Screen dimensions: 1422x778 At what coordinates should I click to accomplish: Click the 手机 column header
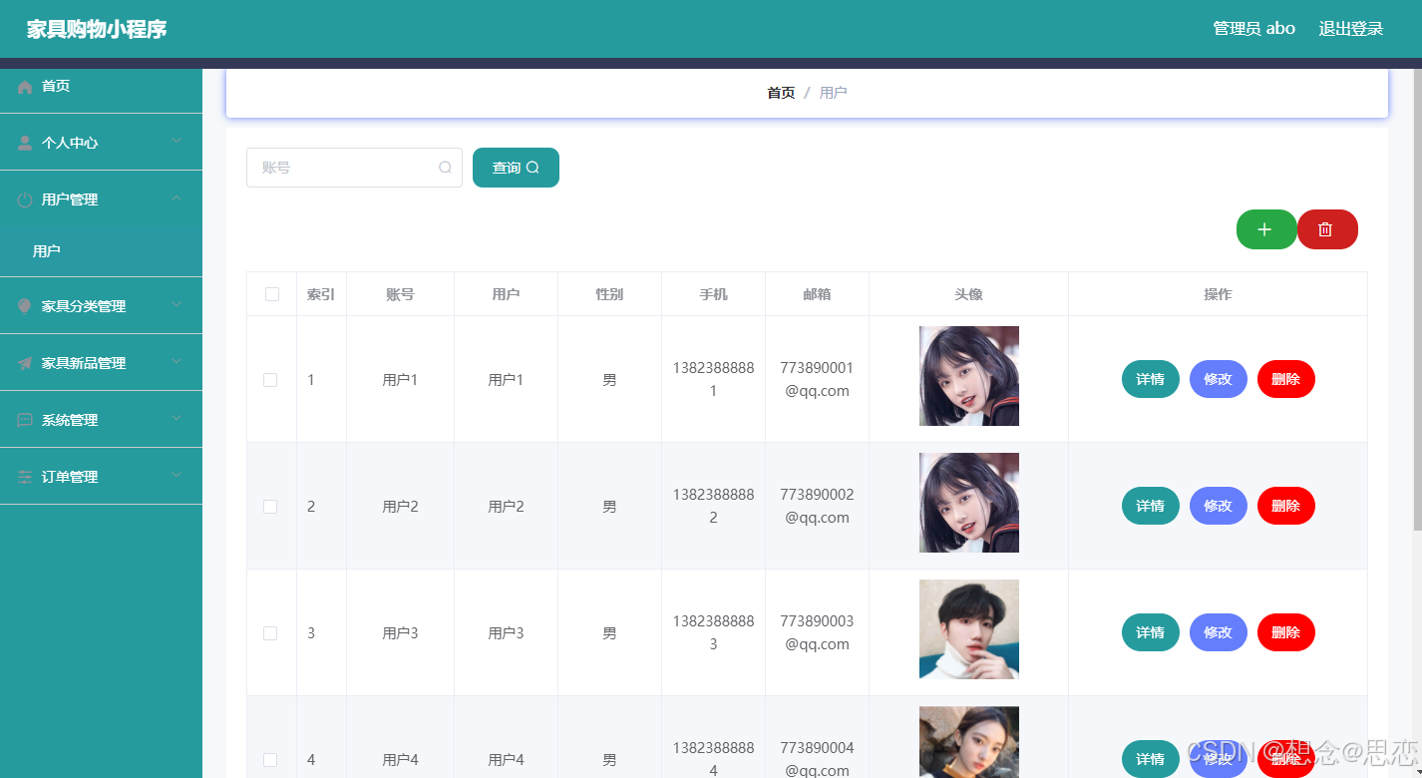tap(713, 294)
